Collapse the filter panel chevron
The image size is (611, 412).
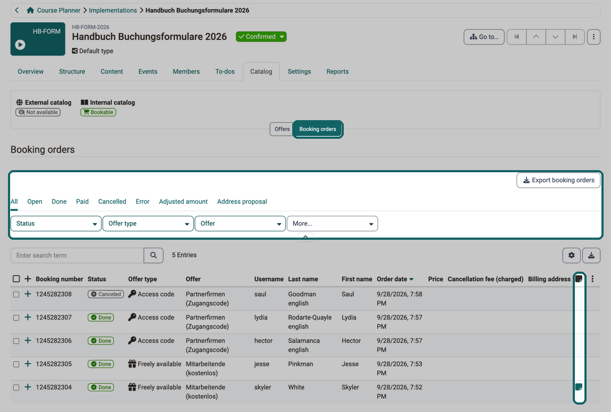[x=305, y=237]
